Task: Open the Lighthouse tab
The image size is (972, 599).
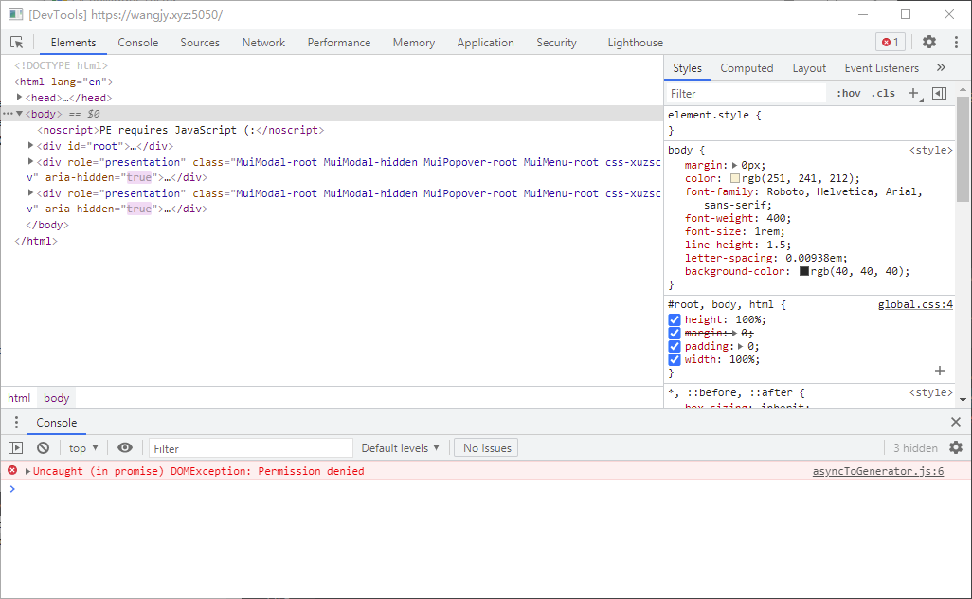Action: pos(635,42)
